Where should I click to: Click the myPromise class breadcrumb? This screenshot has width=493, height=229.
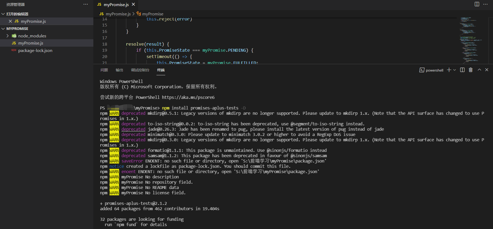(x=153, y=14)
